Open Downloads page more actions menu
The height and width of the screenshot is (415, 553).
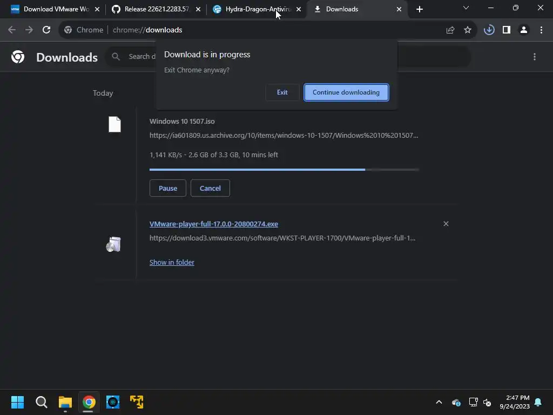tap(535, 57)
